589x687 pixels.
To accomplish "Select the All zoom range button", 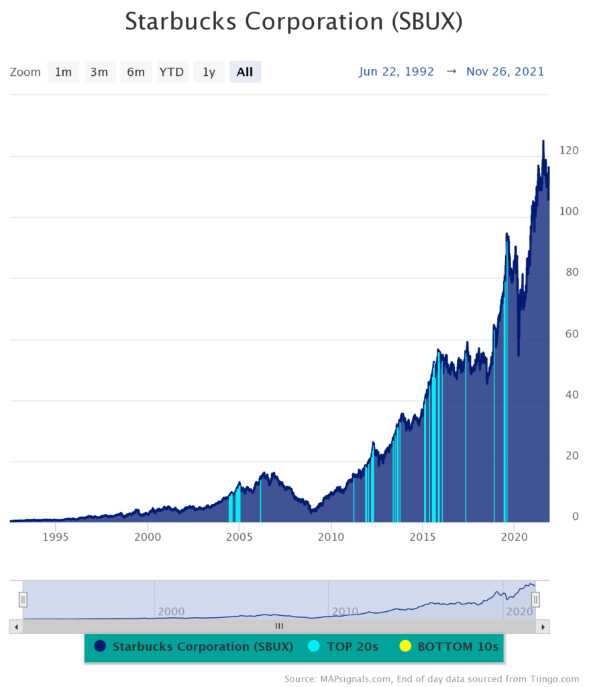I will coord(245,72).
